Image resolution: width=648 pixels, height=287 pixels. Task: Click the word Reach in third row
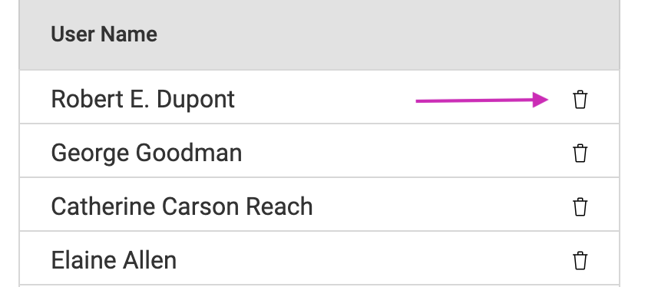tap(279, 206)
